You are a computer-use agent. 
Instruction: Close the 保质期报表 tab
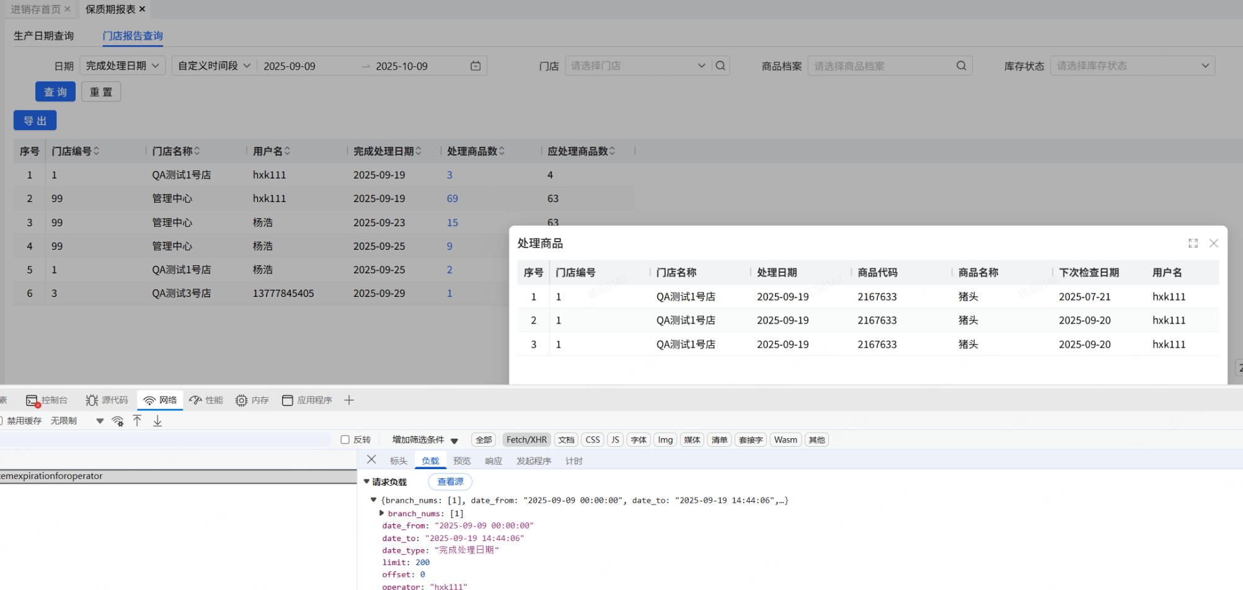click(142, 9)
